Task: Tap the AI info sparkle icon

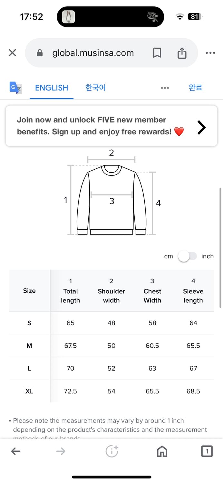Action: [112, 451]
